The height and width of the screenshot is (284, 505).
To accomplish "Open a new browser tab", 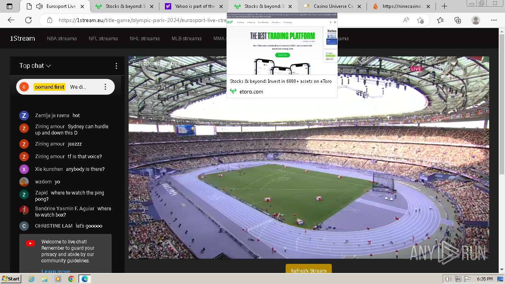I will (x=444, y=6).
